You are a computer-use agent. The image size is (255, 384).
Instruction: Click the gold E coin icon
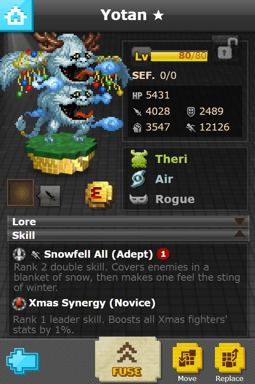coord(99,195)
